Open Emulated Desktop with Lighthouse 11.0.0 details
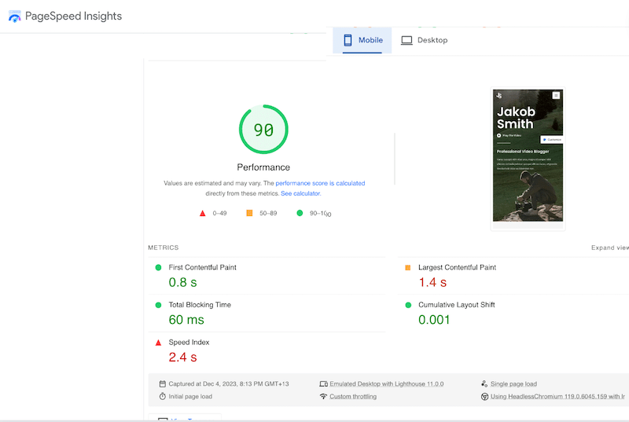629x422 pixels. click(x=386, y=384)
